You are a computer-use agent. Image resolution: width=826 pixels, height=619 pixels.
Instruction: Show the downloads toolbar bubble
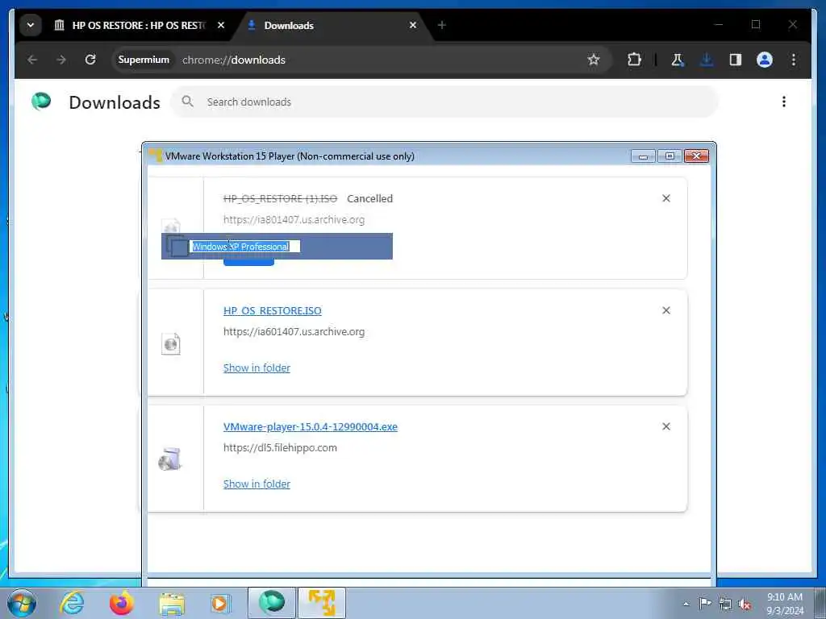coord(707,60)
